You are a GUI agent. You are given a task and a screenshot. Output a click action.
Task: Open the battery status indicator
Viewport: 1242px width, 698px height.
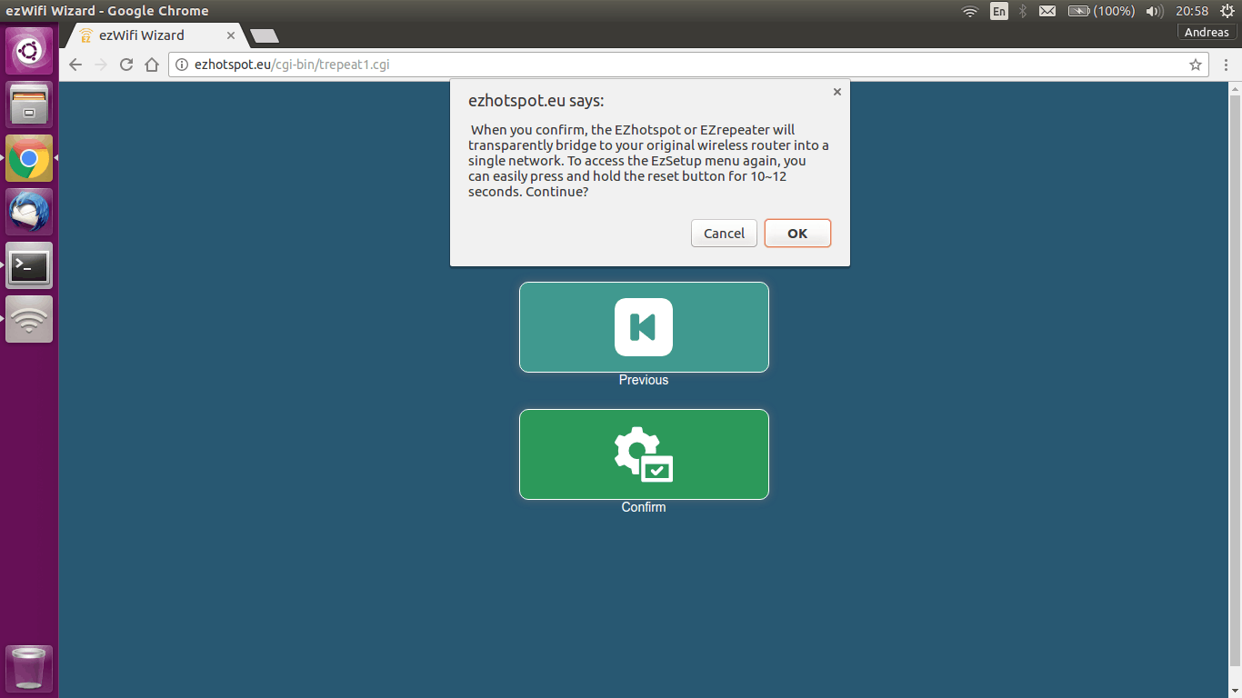pyautogui.click(x=1101, y=11)
